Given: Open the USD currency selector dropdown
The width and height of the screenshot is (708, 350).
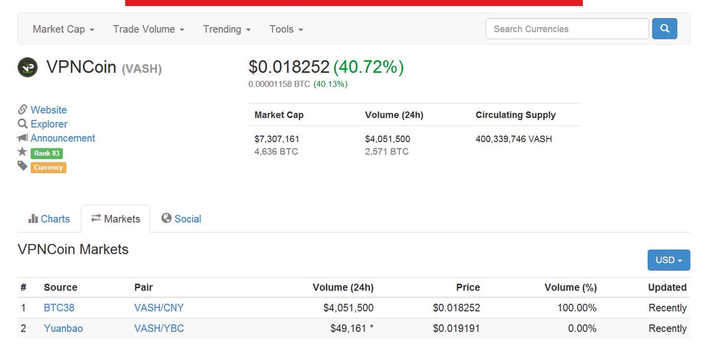Looking at the screenshot, I should tap(668, 260).
